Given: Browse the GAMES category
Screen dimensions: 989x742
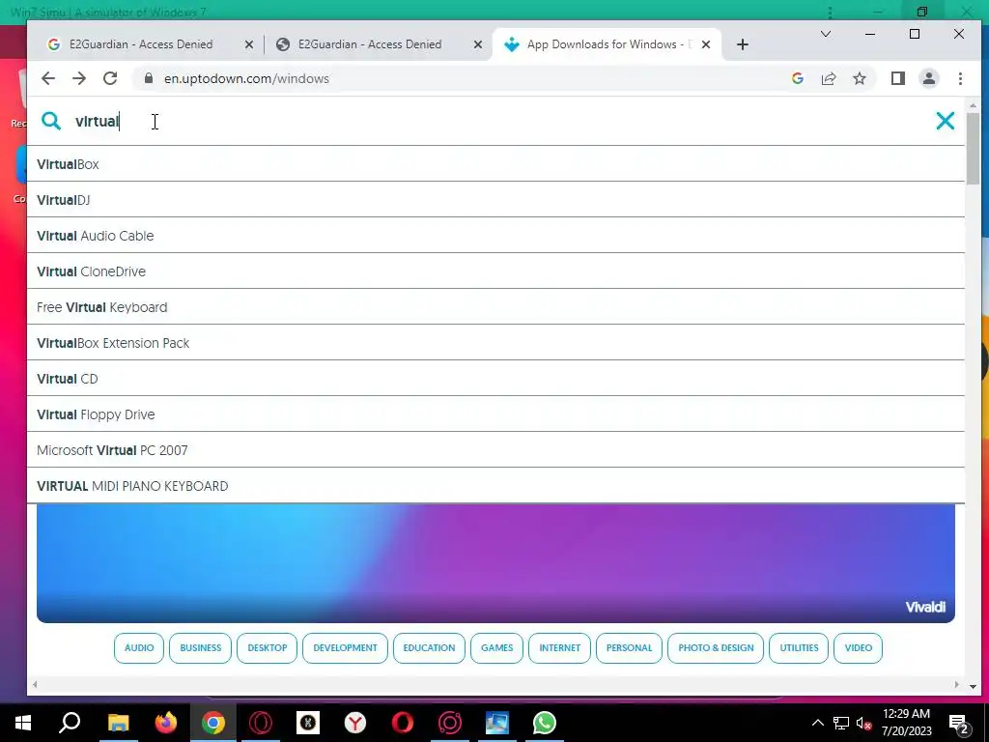Looking at the screenshot, I should tap(497, 648).
